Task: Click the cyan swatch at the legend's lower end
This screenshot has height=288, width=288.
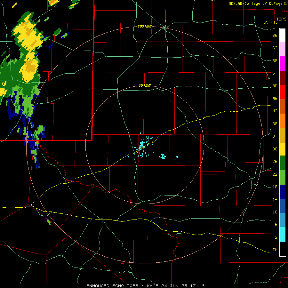Action: coord(283,235)
